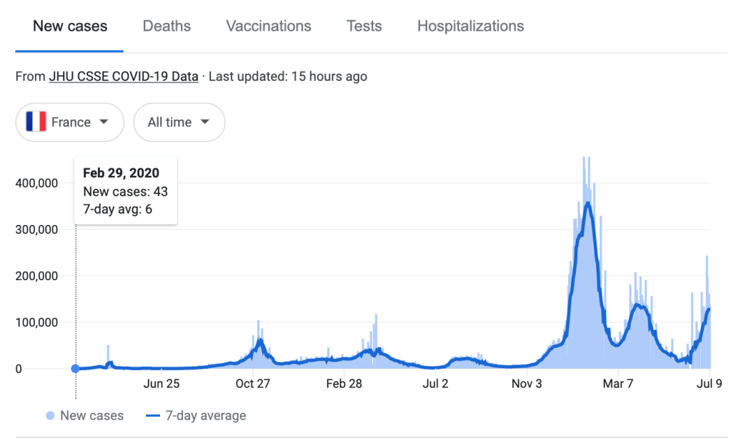Open JHU CSSE COVID-19 Data link
The width and height of the screenshot is (731, 438).
pyautogui.click(x=124, y=76)
